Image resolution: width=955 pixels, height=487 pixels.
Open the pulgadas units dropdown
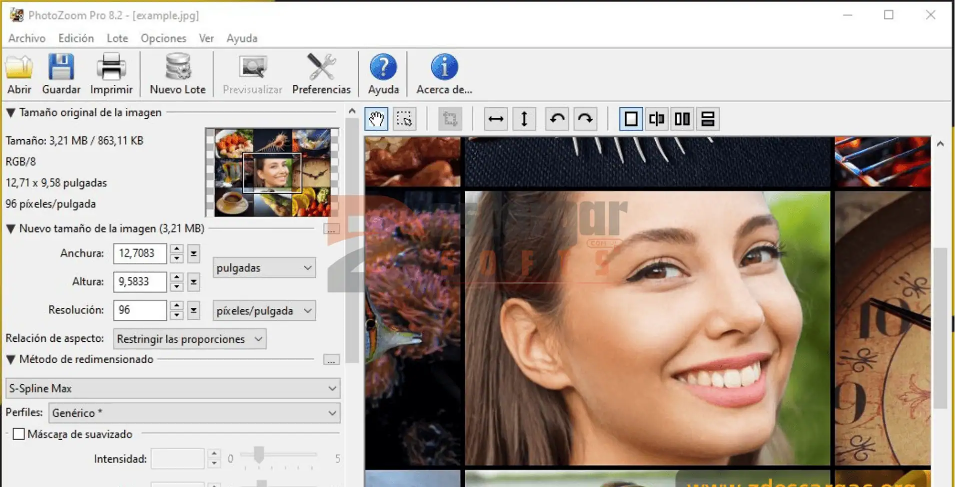[264, 268]
